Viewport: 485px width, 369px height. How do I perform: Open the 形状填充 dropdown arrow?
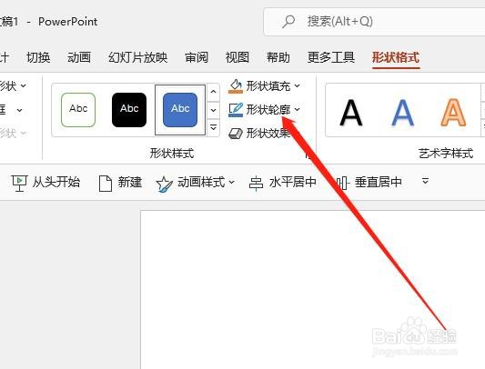[298, 86]
